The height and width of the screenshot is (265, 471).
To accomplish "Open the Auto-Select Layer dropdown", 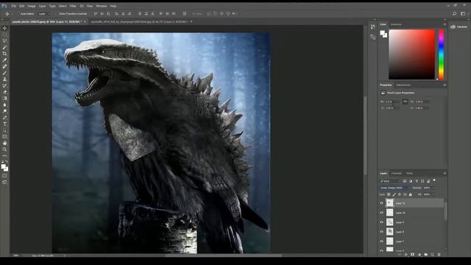I will [x=44, y=14].
